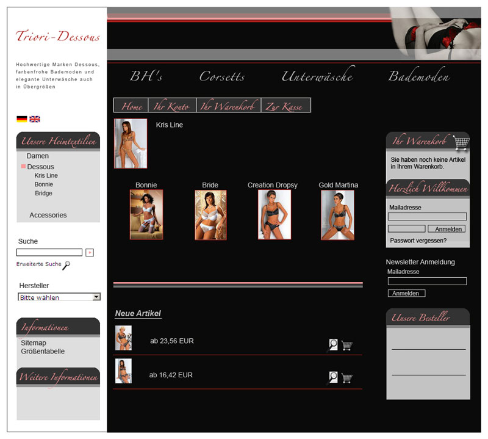Click shopping cart icon in Ihr Warenkorb header

click(x=461, y=142)
